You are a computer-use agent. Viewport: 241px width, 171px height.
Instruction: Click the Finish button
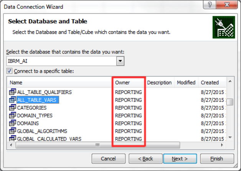(x=217, y=159)
